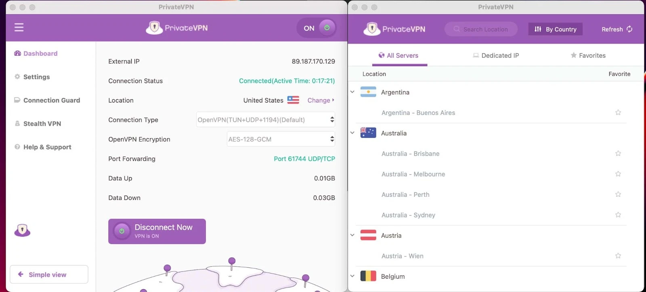This screenshot has height=292, width=646.
Task: Click the Location column header
Action: (x=374, y=74)
